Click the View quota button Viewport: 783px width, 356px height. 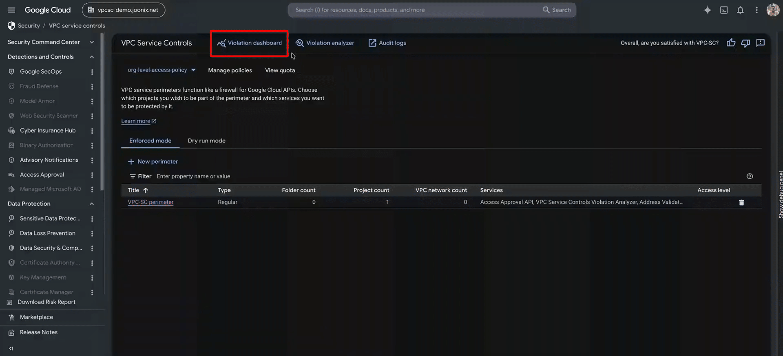(x=280, y=70)
